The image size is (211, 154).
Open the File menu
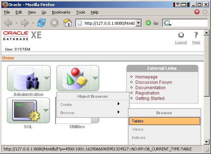pyautogui.click(x=7, y=12)
